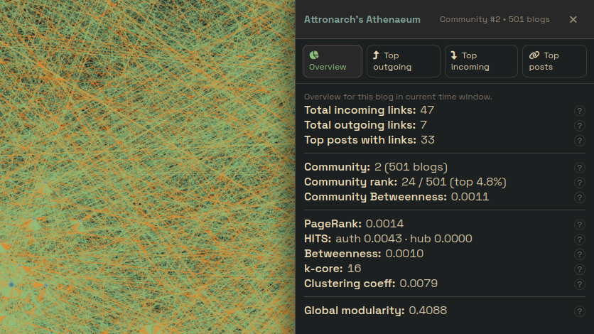Viewport: 594px width, 334px height.
Task: Show PageRank help tooltip icon
Action: [x=579, y=225]
